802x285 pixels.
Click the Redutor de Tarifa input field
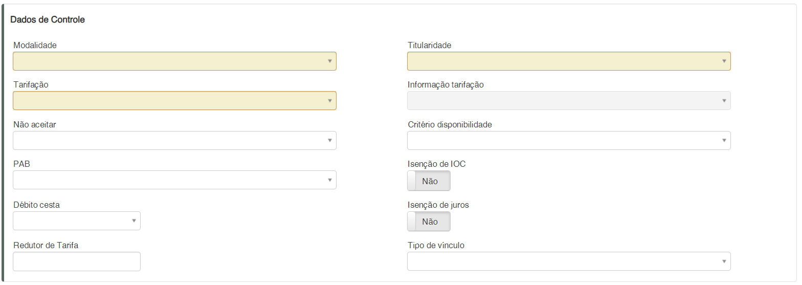click(x=76, y=261)
